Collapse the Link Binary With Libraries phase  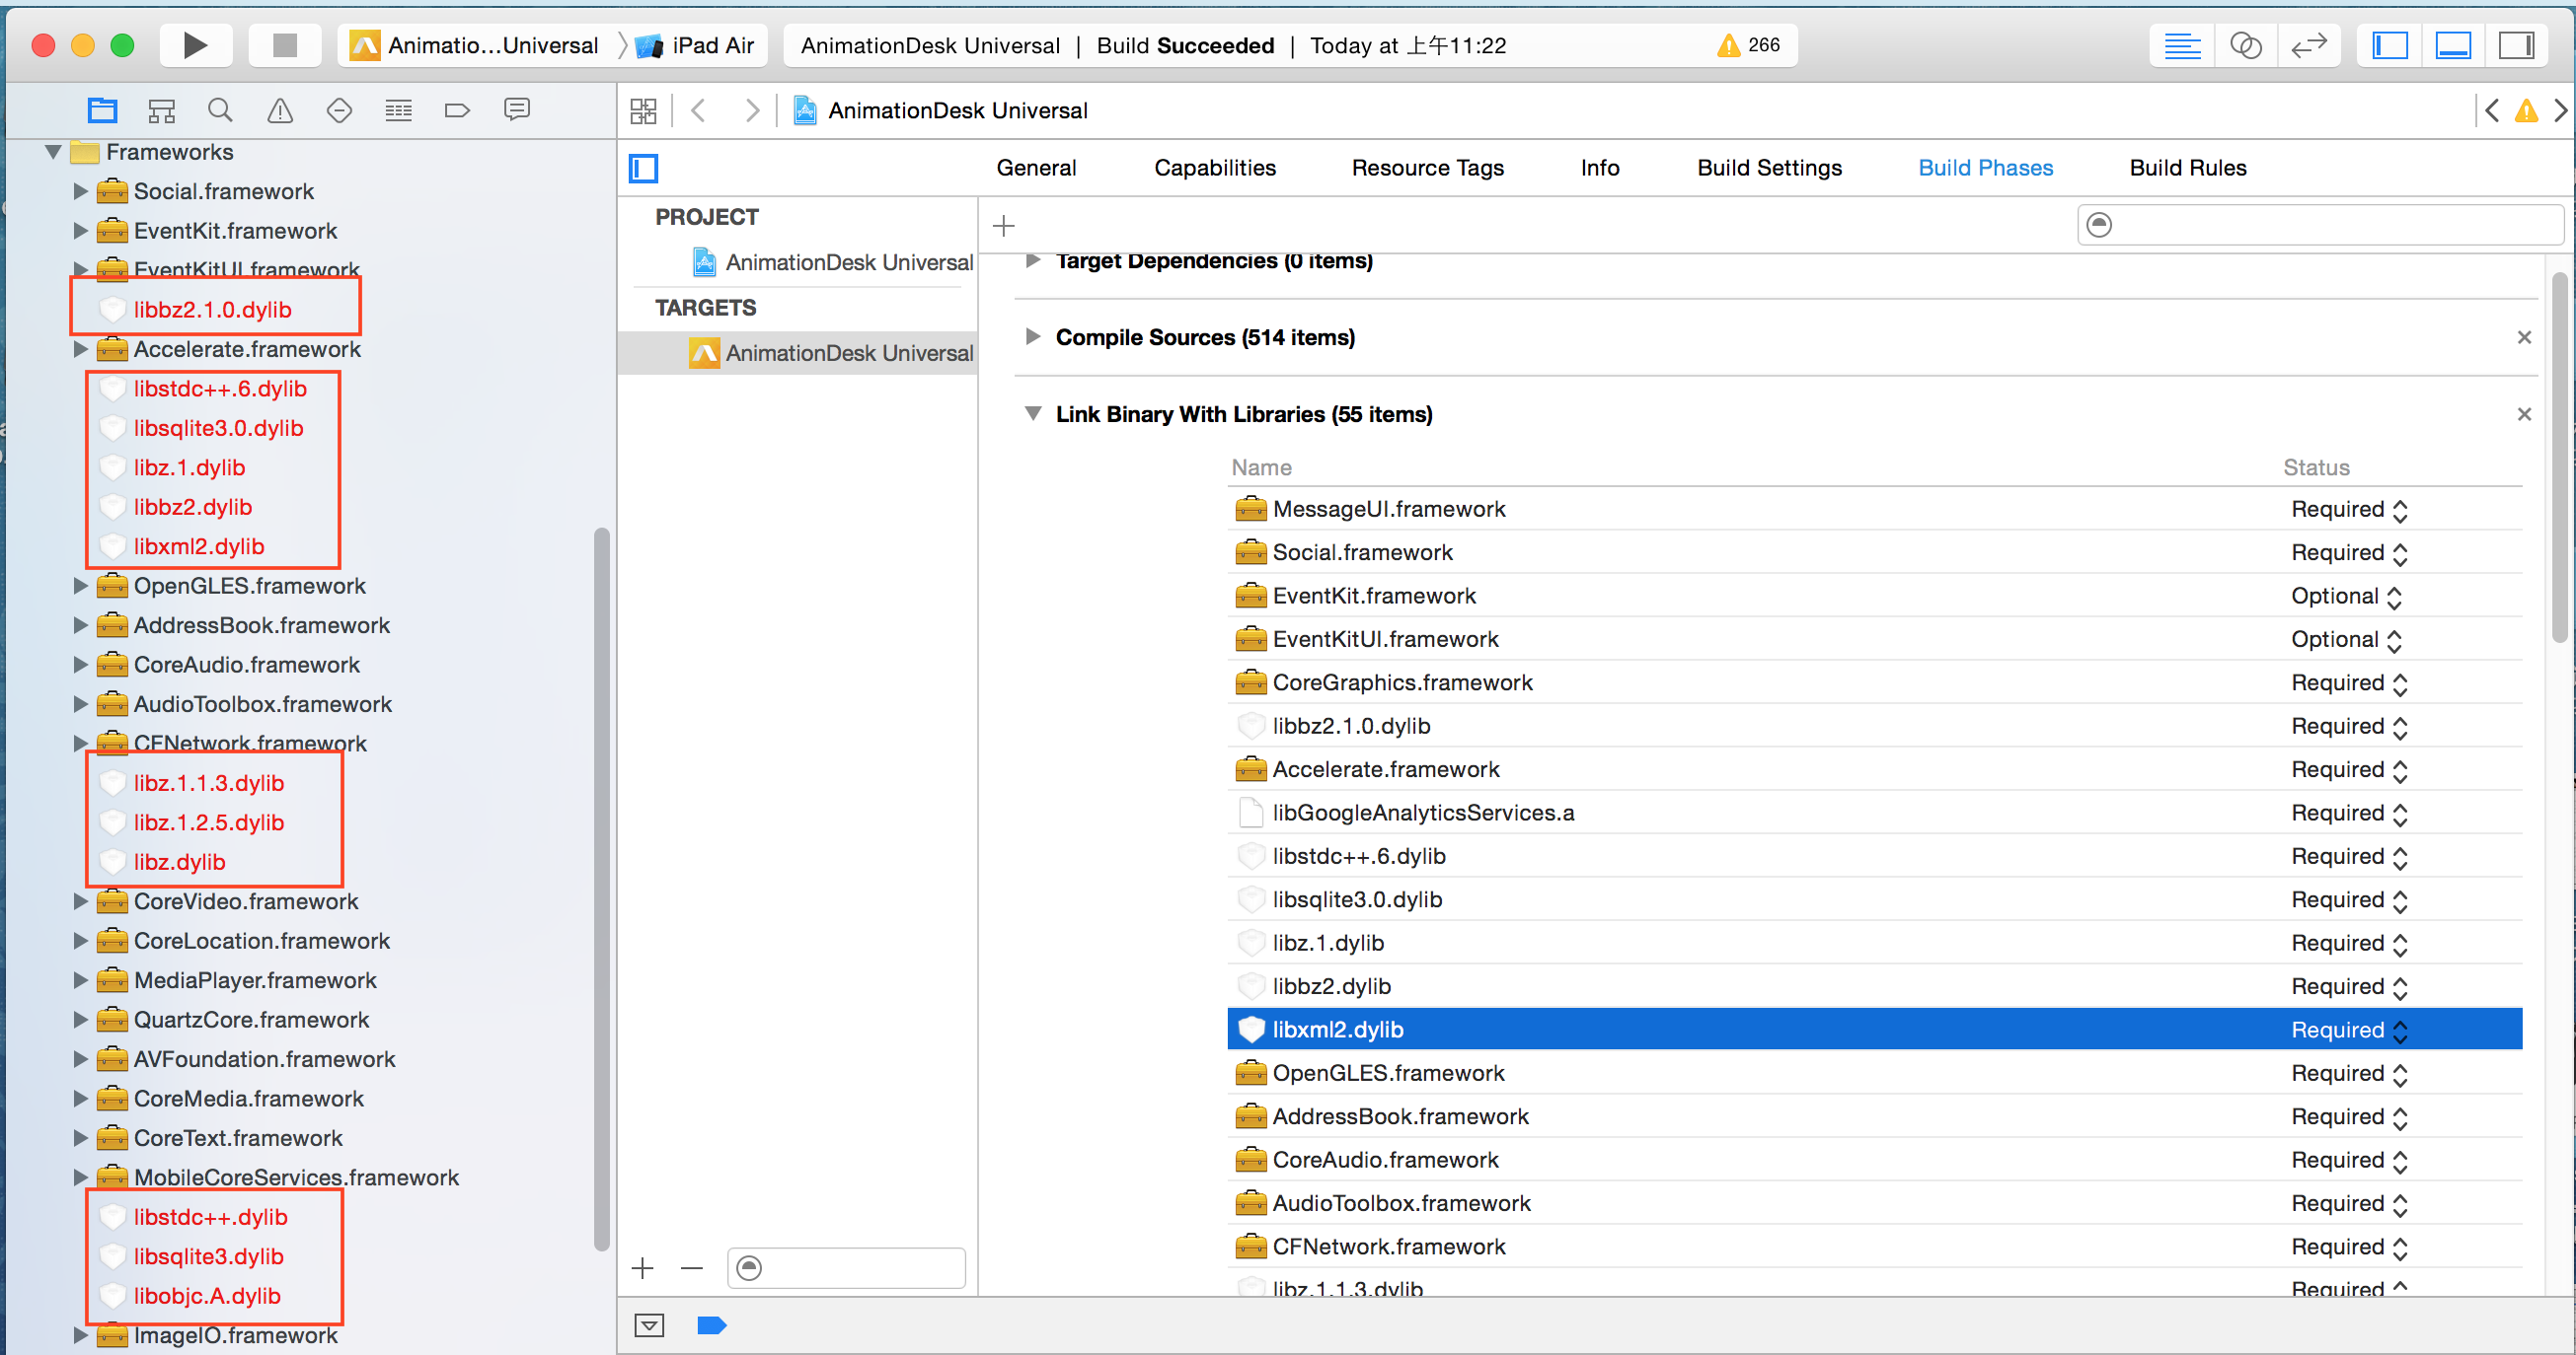point(1033,413)
